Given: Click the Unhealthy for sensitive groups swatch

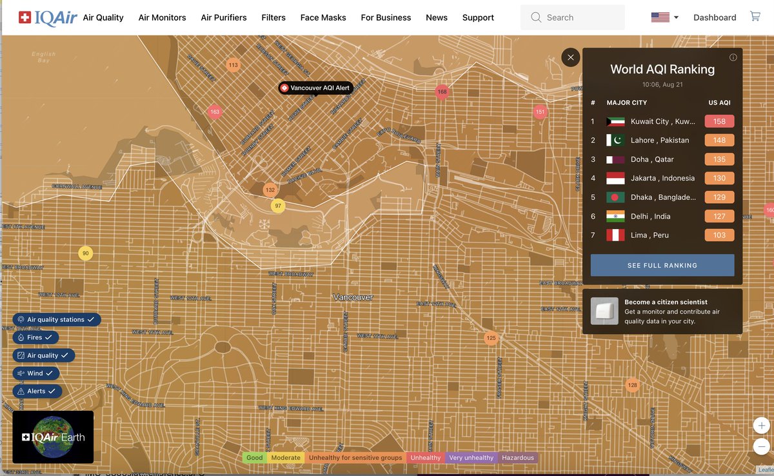Looking at the screenshot, I should coord(355,457).
